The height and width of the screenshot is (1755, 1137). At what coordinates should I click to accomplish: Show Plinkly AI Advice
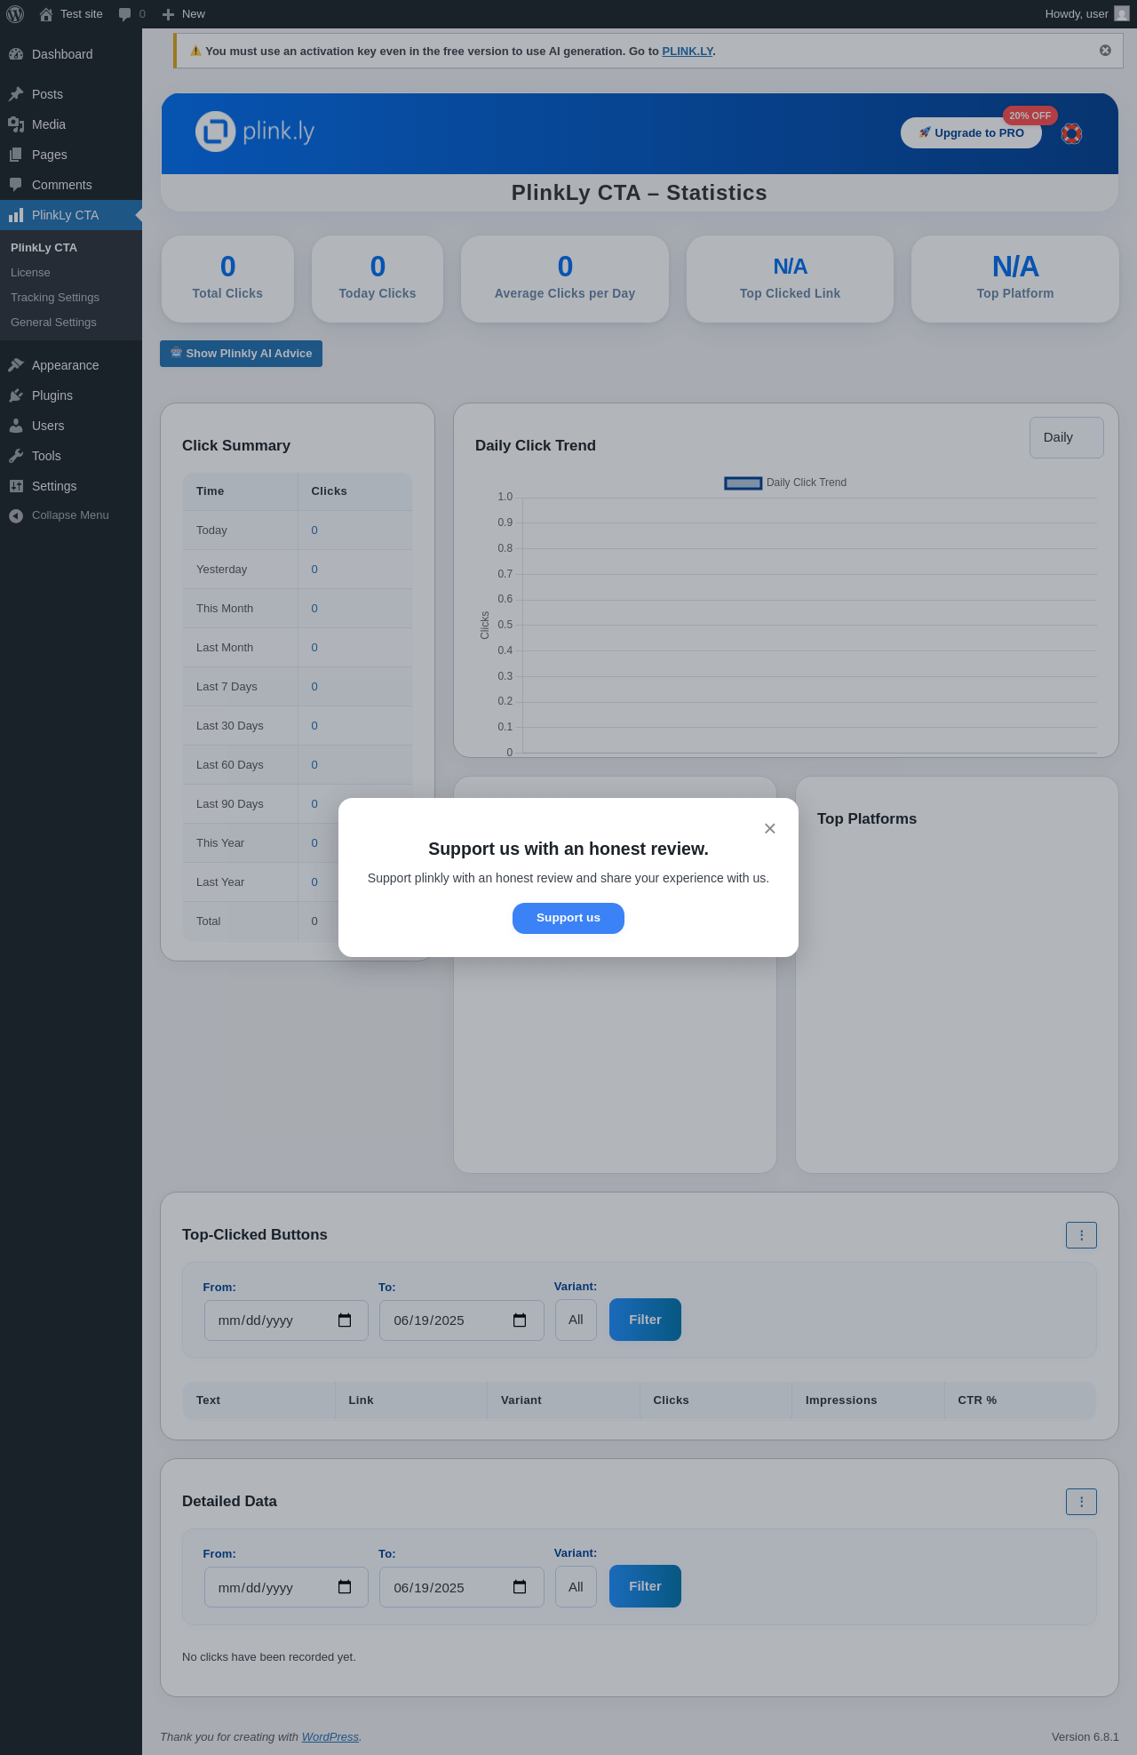coord(241,354)
